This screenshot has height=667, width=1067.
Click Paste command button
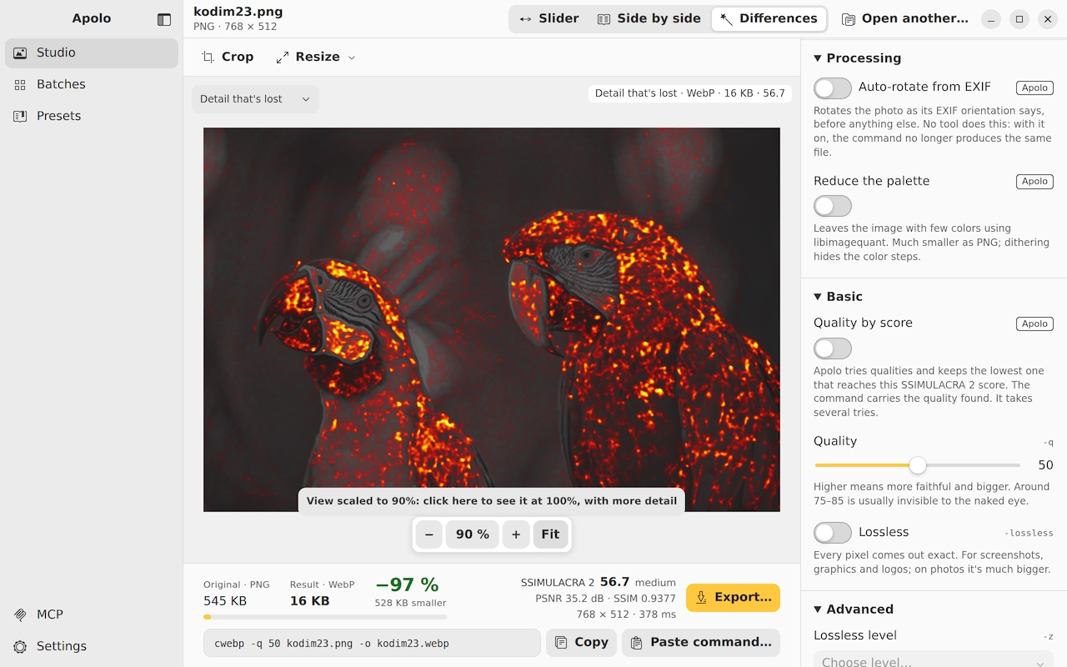(x=701, y=642)
